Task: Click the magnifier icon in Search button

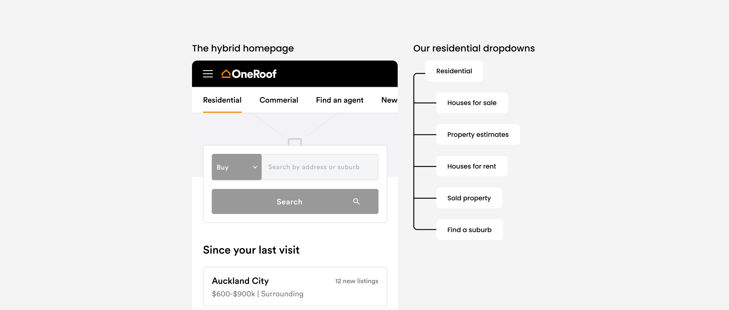Action: point(356,202)
